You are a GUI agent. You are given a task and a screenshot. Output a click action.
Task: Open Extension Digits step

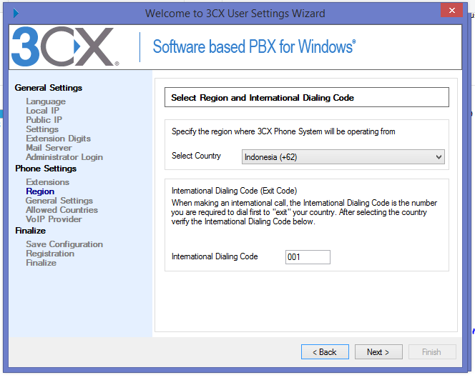click(x=59, y=139)
